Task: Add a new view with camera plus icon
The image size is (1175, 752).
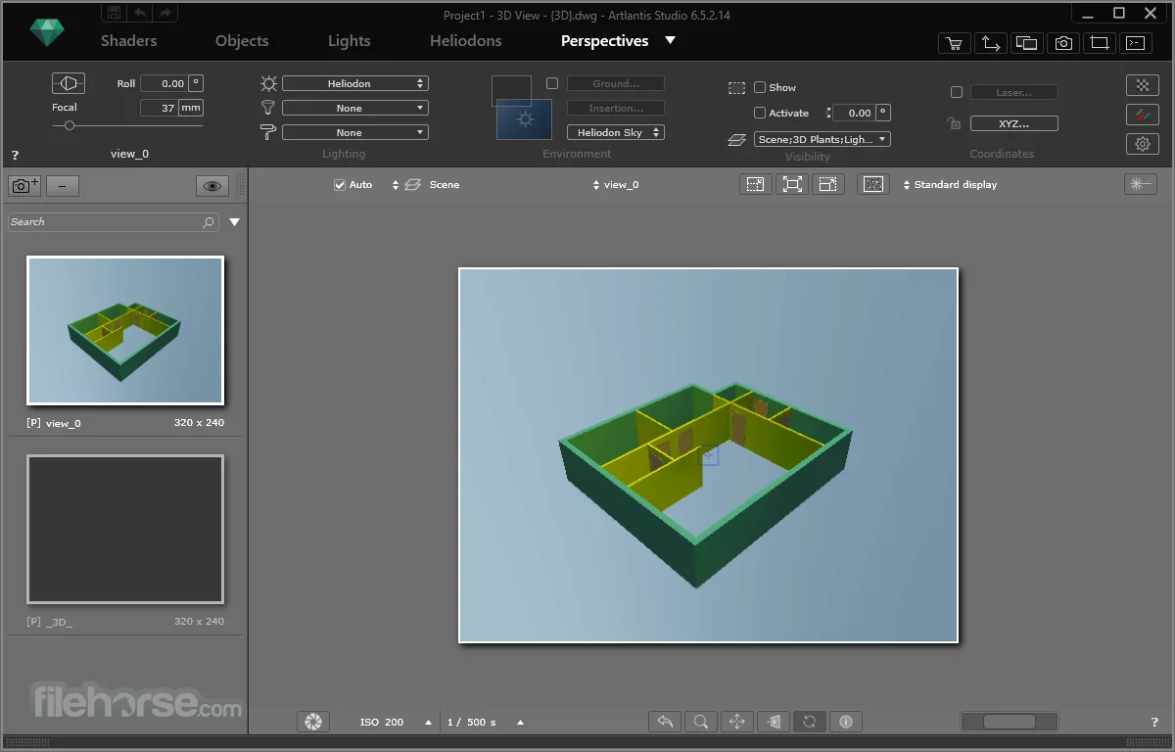Action: tap(24, 185)
